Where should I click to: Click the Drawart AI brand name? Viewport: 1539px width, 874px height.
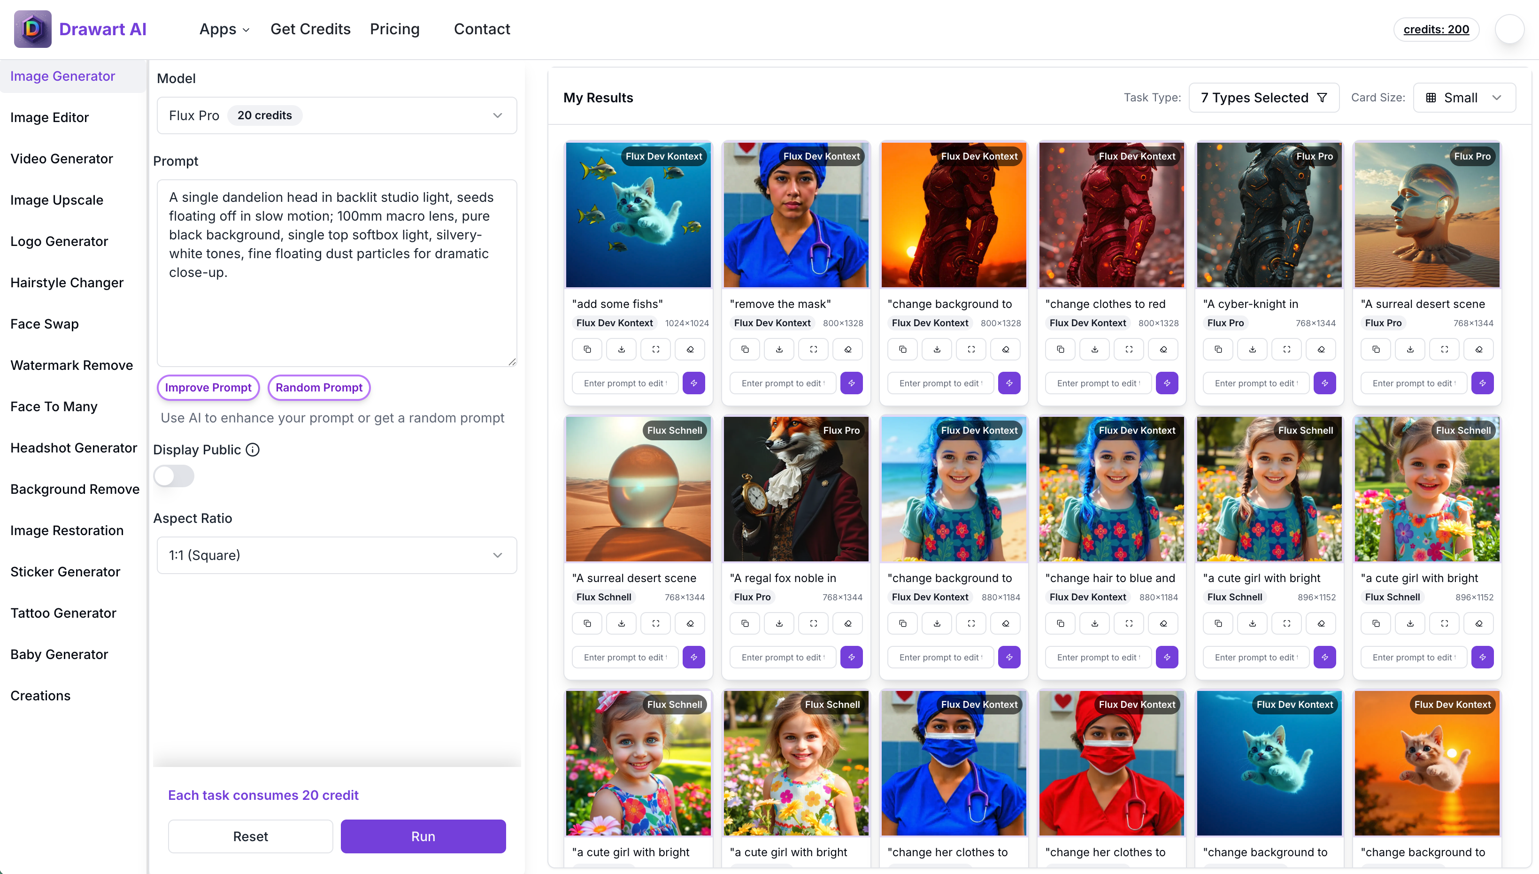point(103,29)
